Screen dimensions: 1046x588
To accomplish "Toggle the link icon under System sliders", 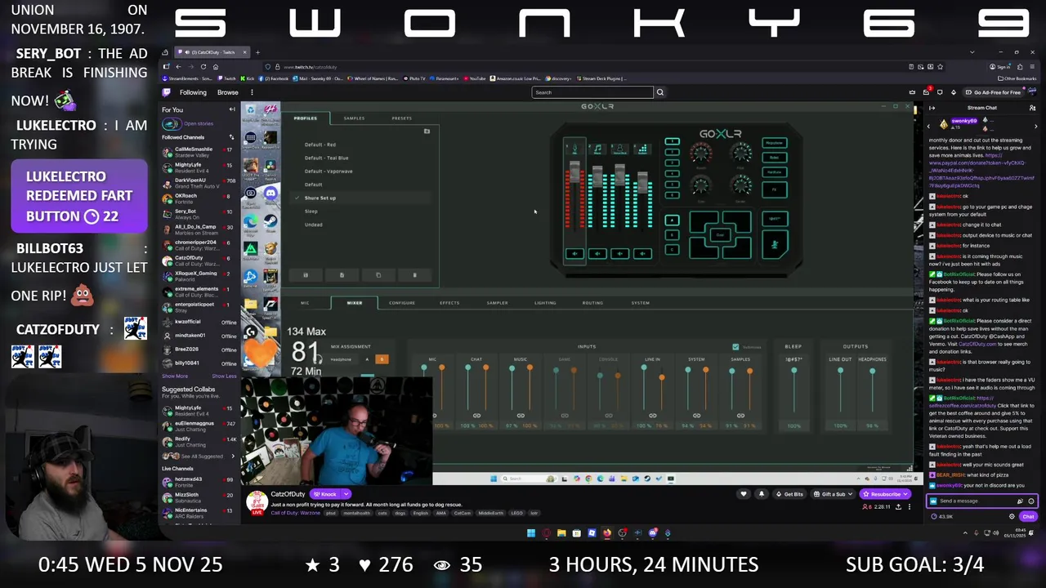I will click(x=696, y=416).
